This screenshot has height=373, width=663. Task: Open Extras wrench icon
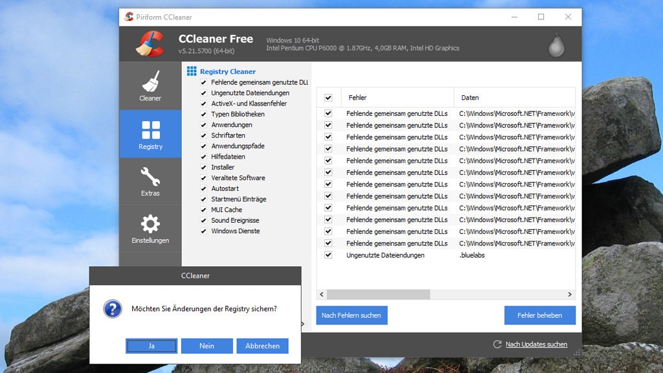pyautogui.click(x=150, y=176)
